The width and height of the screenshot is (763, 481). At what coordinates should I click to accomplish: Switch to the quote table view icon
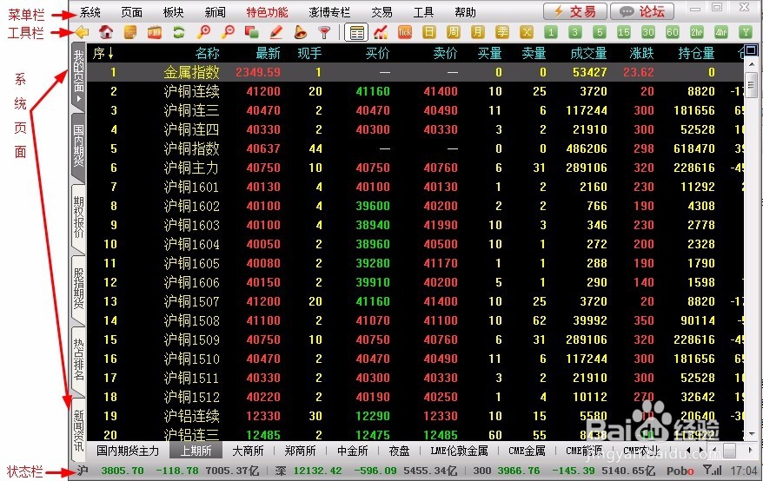coord(356,33)
